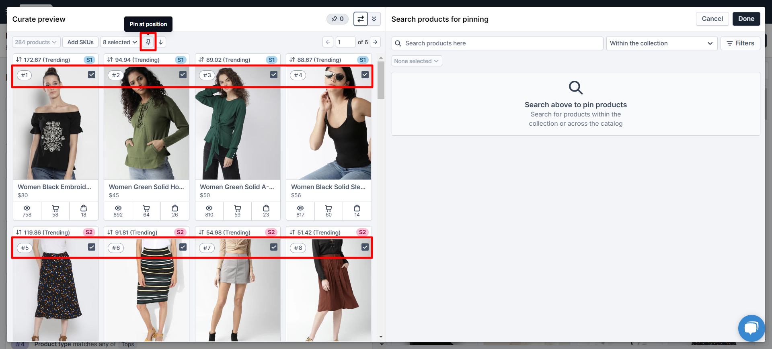Open the 8 selected dropdown
The image size is (772, 349).
pos(119,42)
